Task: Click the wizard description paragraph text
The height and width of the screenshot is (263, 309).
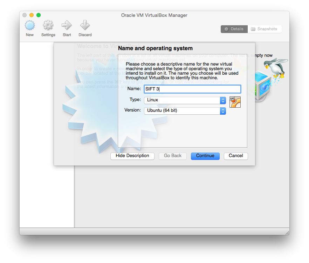Action: tap(182, 71)
